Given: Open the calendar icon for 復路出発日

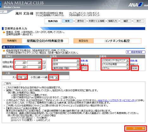Looking at the screenshot, I should pos(44,67).
